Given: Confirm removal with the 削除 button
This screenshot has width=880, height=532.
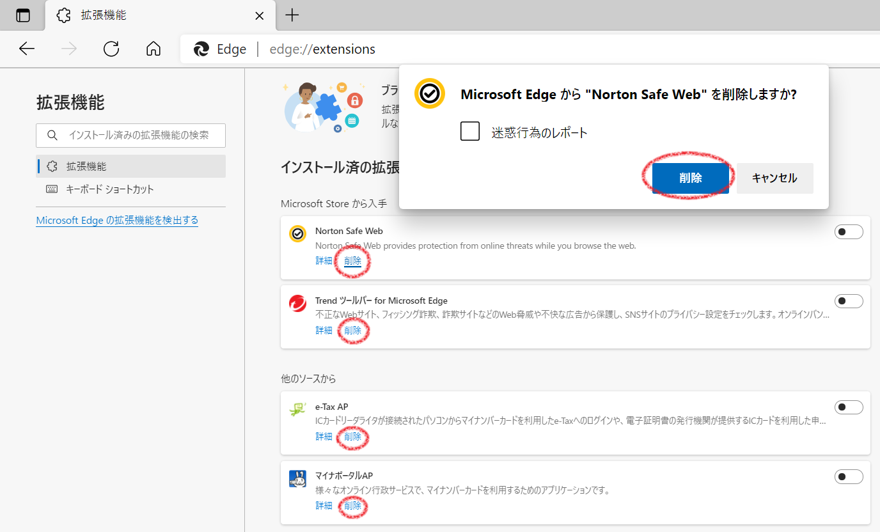Looking at the screenshot, I should point(691,178).
